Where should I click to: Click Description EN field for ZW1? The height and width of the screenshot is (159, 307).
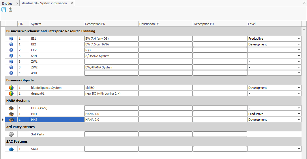click(111, 62)
